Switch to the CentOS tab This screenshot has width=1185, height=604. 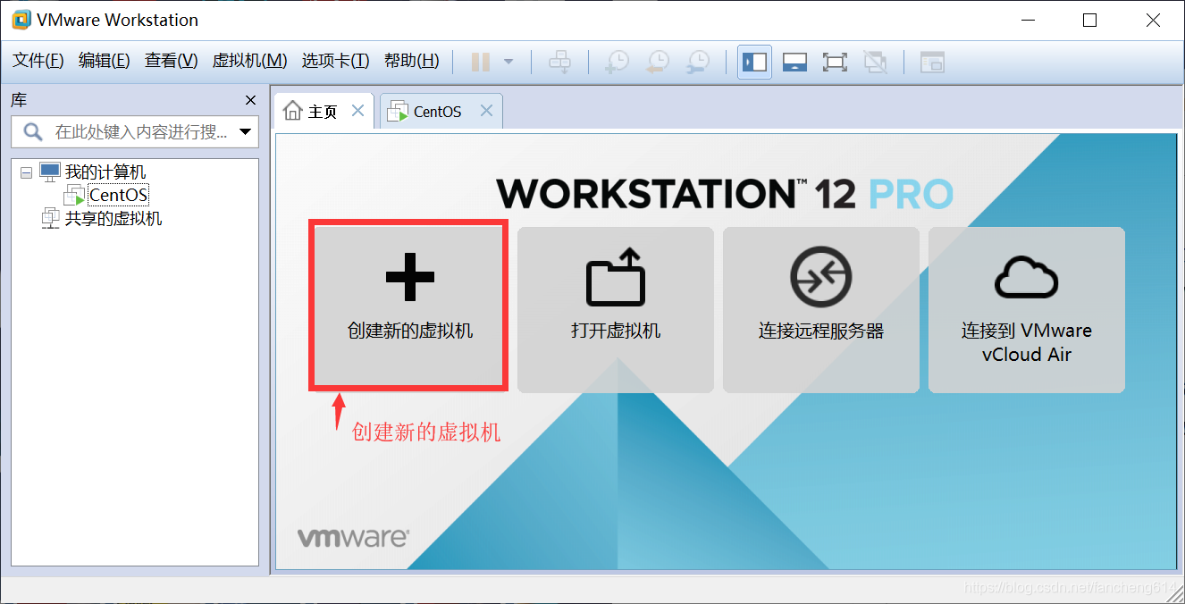(x=438, y=112)
